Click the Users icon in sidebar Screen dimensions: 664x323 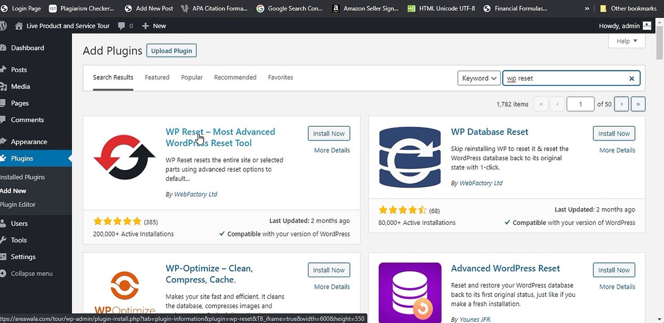pyautogui.click(x=3, y=223)
